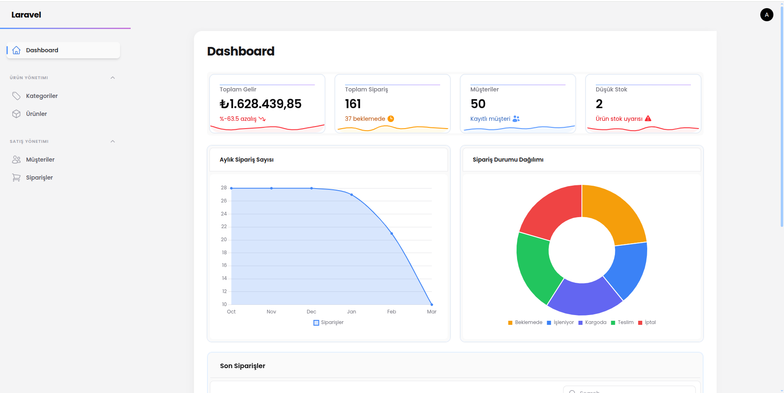Click the Kategoriler tag icon

pyautogui.click(x=16, y=96)
